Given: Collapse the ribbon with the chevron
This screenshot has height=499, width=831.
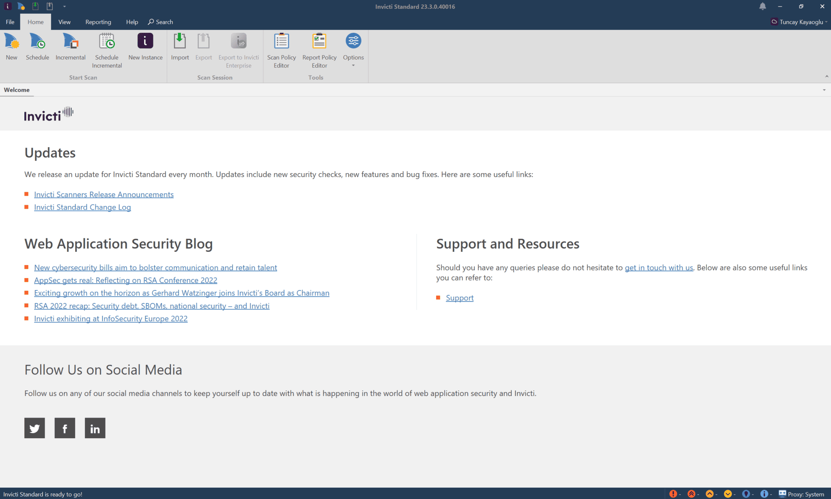Looking at the screenshot, I should pos(826,77).
